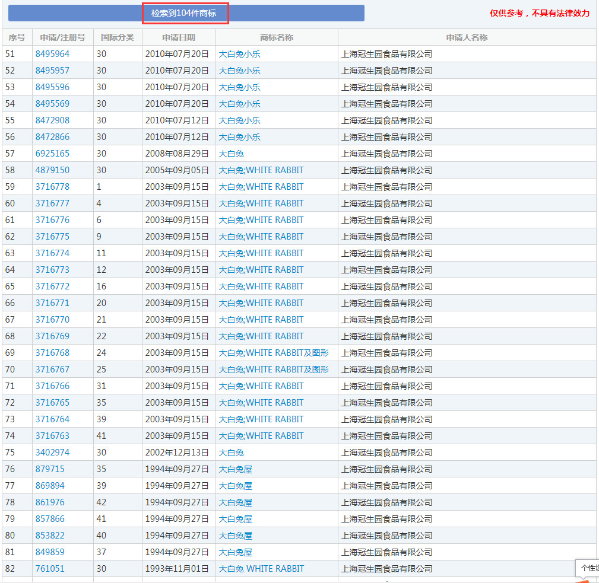Click the 国际分类 column header
This screenshot has height=583, width=599.
pyautogui.click(x=118, y=37)
